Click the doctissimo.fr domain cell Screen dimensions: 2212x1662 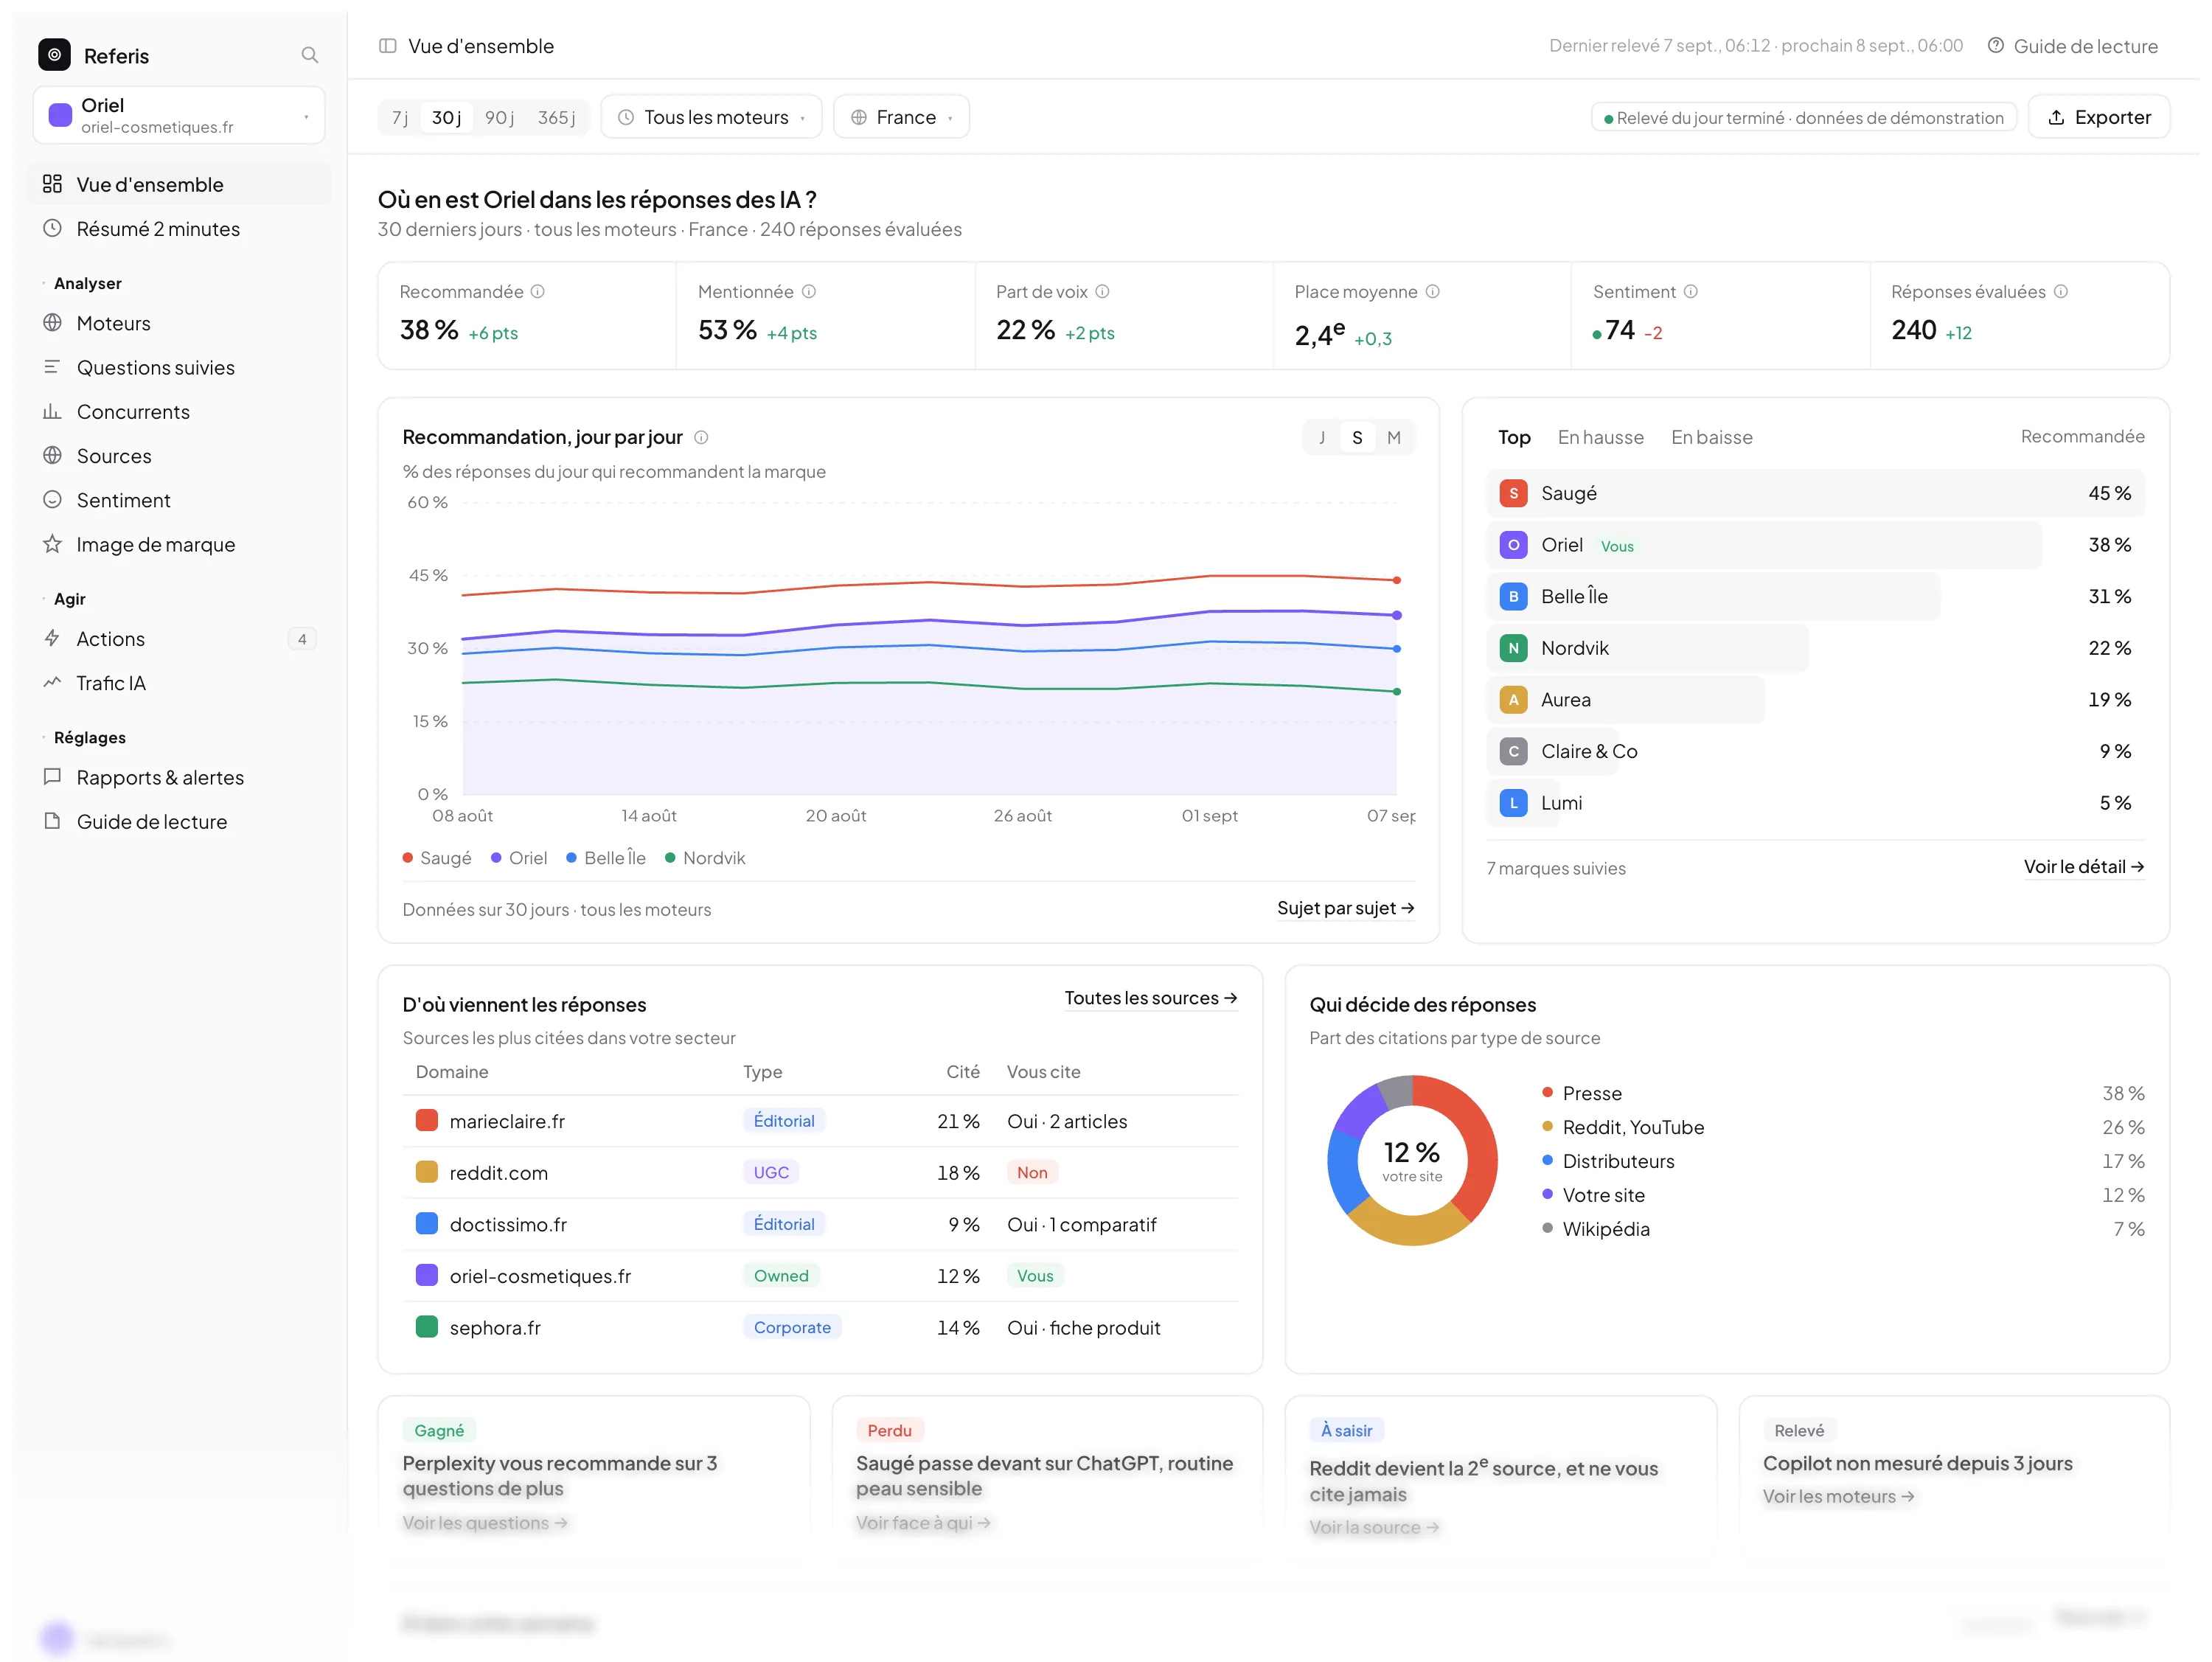(x=508, y=1224)
